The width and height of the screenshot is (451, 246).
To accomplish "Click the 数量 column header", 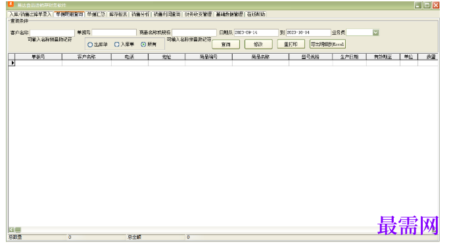I will click(x=428, y=57).
